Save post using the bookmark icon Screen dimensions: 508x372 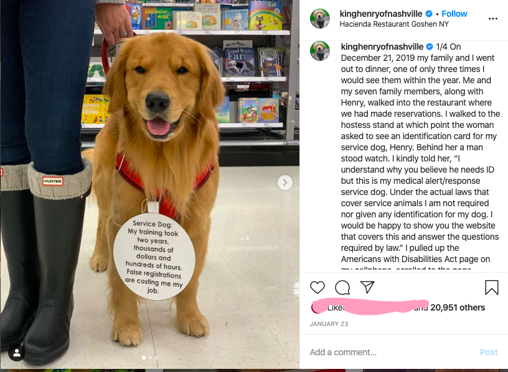pyautogui.click(x=491, y=288)
